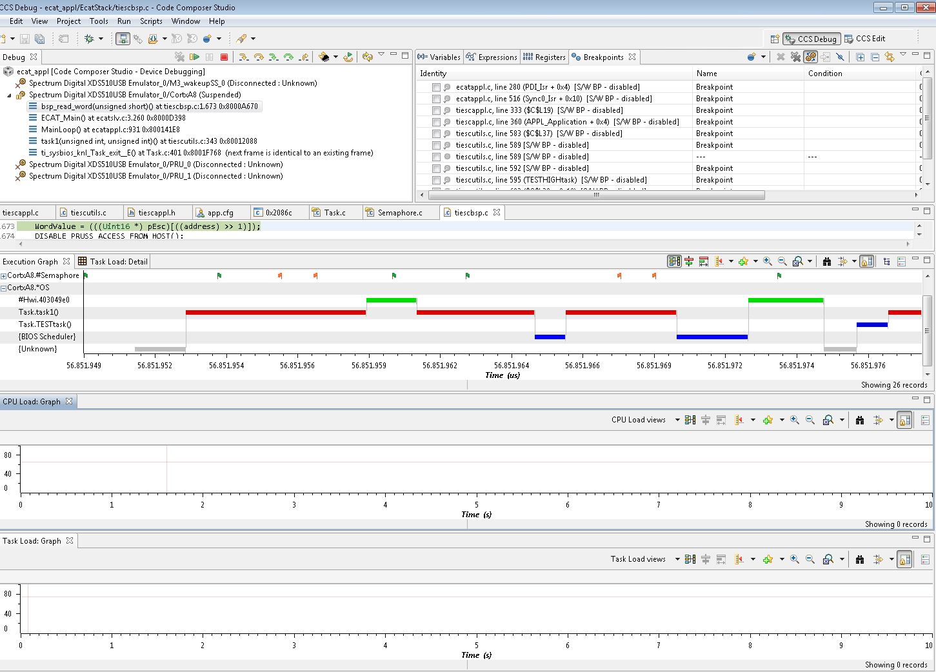Expand the CortxA8.#Semaphore row
Image resolution: width=936 pixels, height=672 pixels.
point(4,276)
